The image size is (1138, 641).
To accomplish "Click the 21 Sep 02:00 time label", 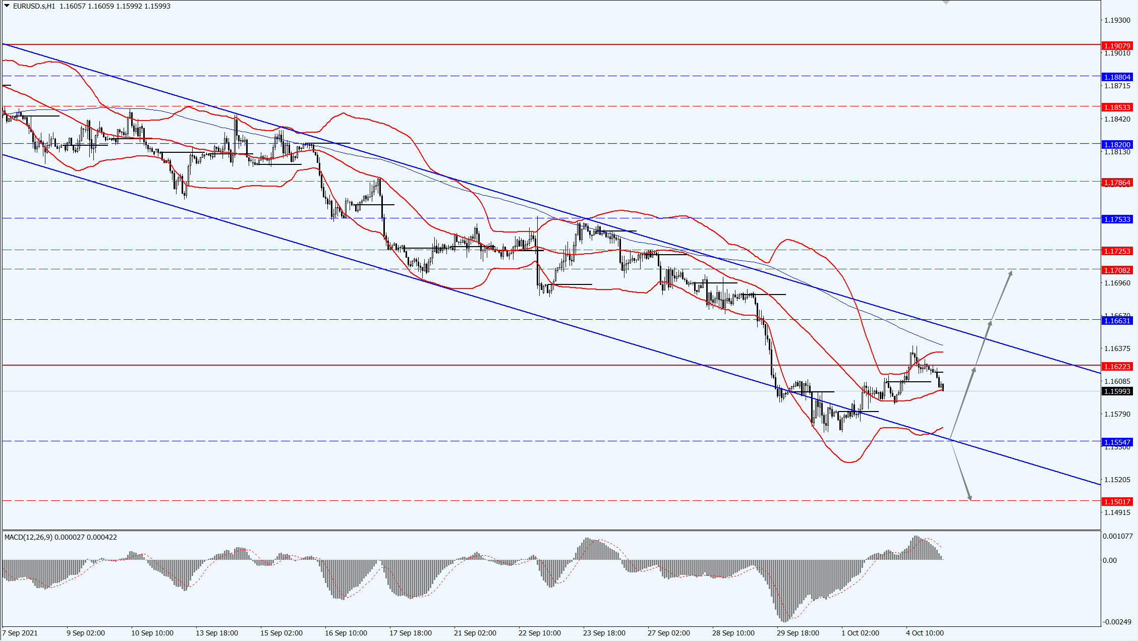I will (x=475, y=633).
